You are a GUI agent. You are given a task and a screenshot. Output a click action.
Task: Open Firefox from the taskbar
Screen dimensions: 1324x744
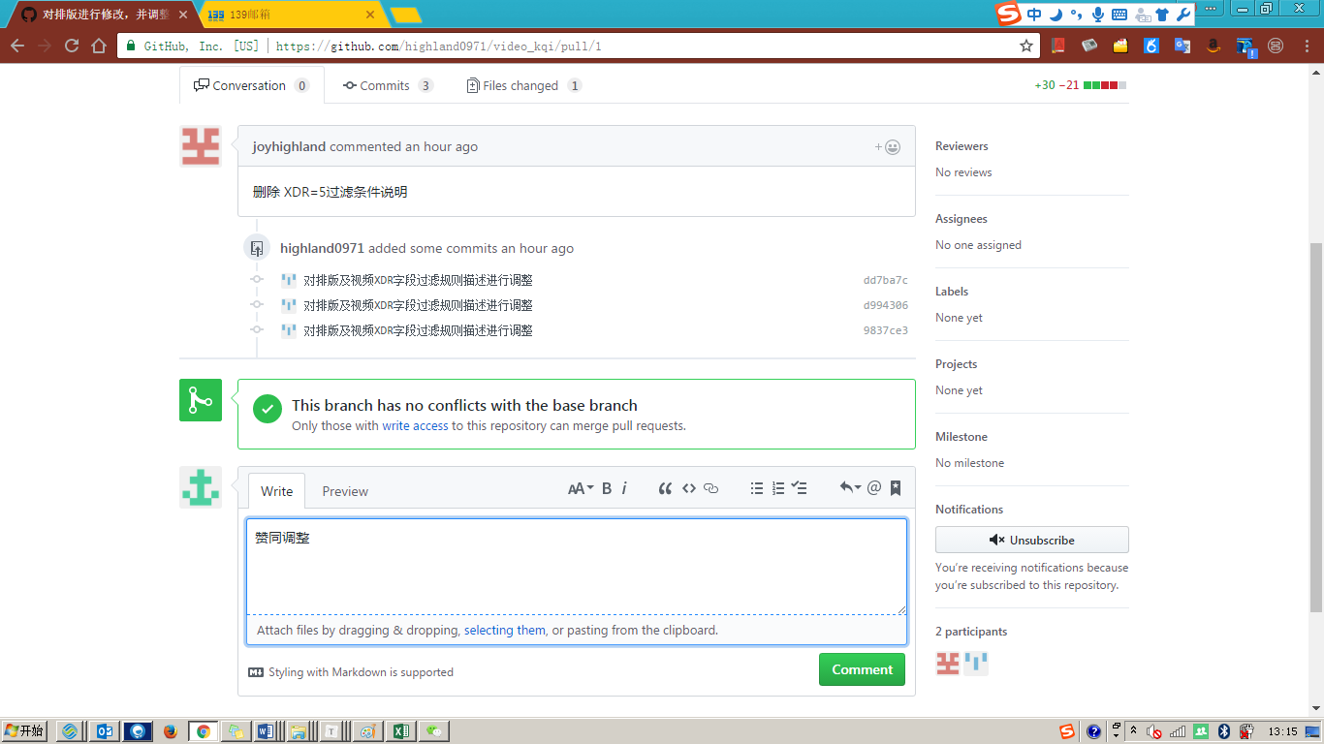click(x=171, y=731)
